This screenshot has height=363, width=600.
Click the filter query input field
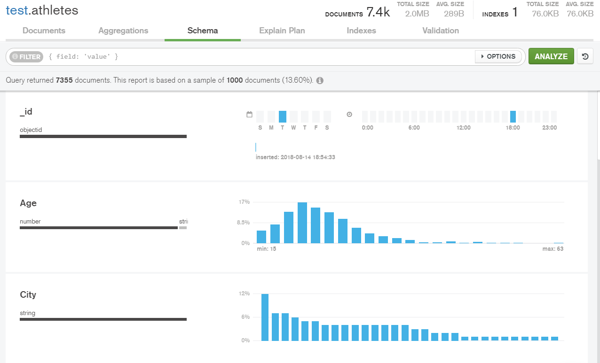click(141, 56)
